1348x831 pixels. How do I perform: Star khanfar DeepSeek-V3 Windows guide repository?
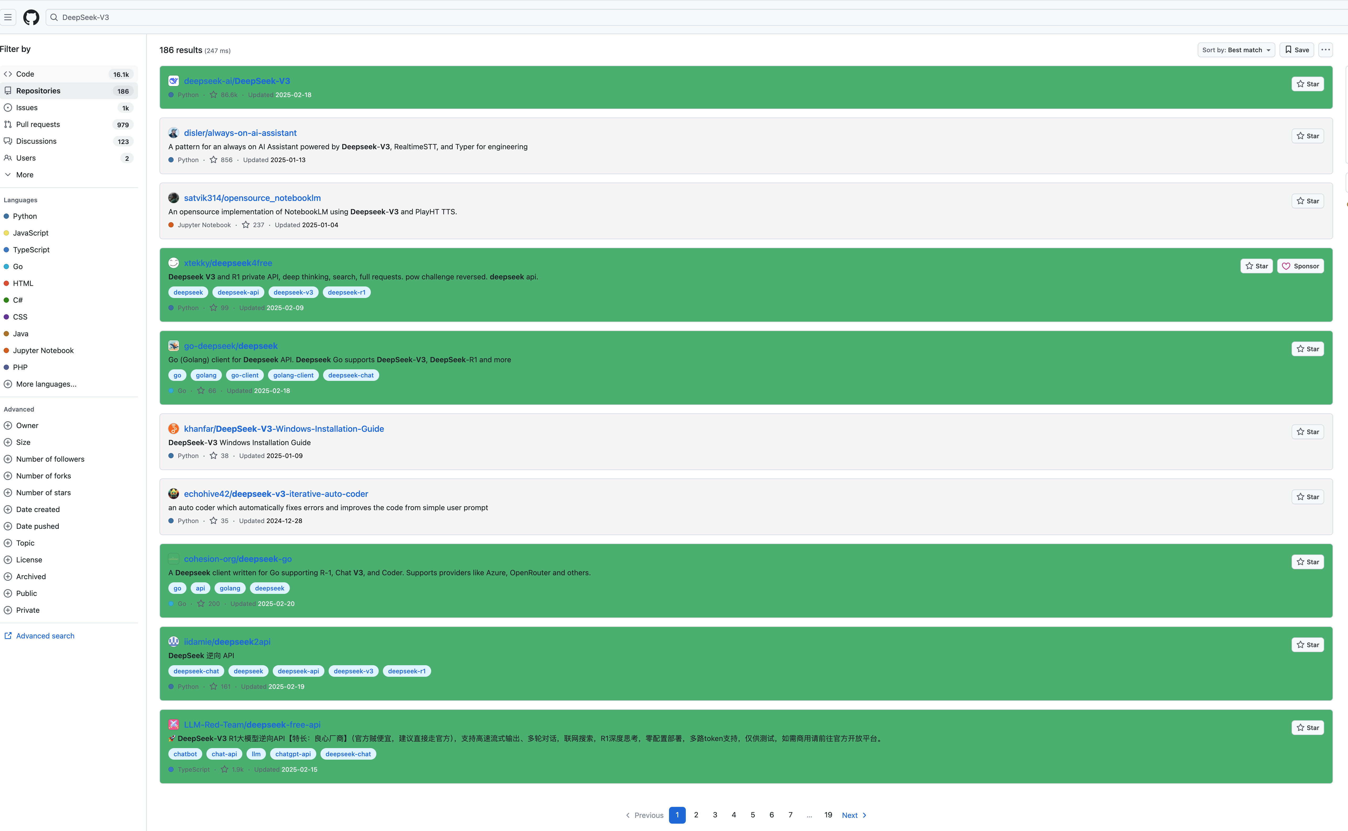1307,432
